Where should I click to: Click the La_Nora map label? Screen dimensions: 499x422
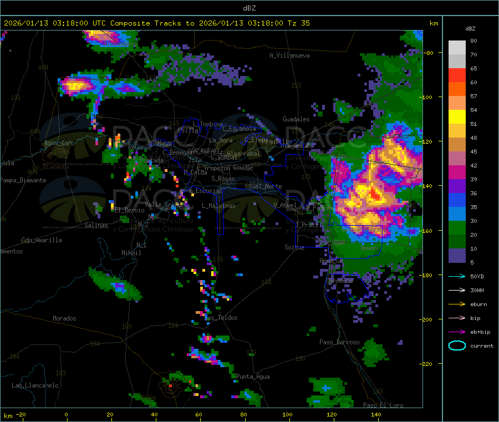[x=221, y=140]
